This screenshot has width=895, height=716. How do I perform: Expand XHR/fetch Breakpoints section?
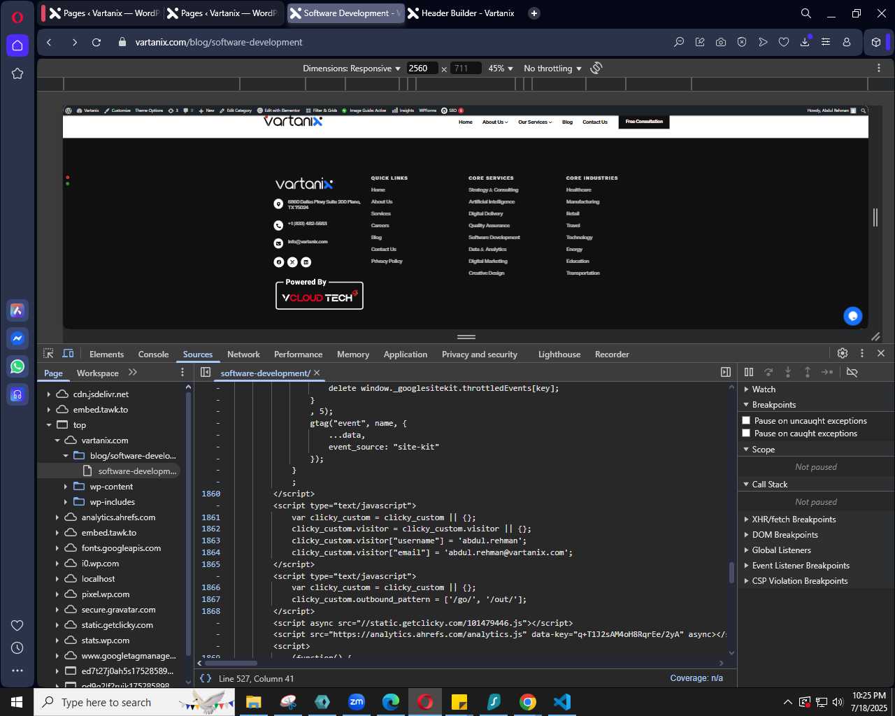coord(746,520)
